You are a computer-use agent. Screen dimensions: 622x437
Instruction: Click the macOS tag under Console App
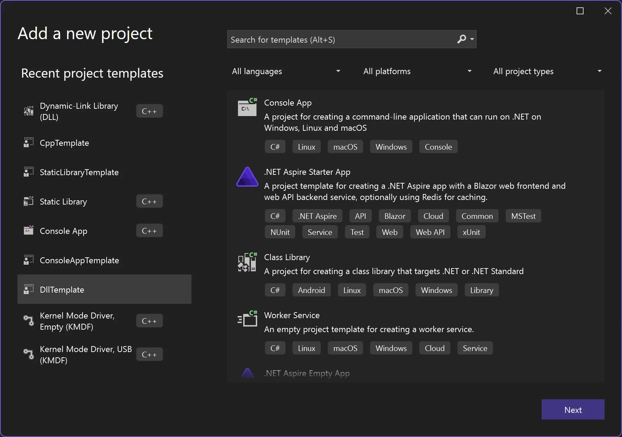(345, 147)
